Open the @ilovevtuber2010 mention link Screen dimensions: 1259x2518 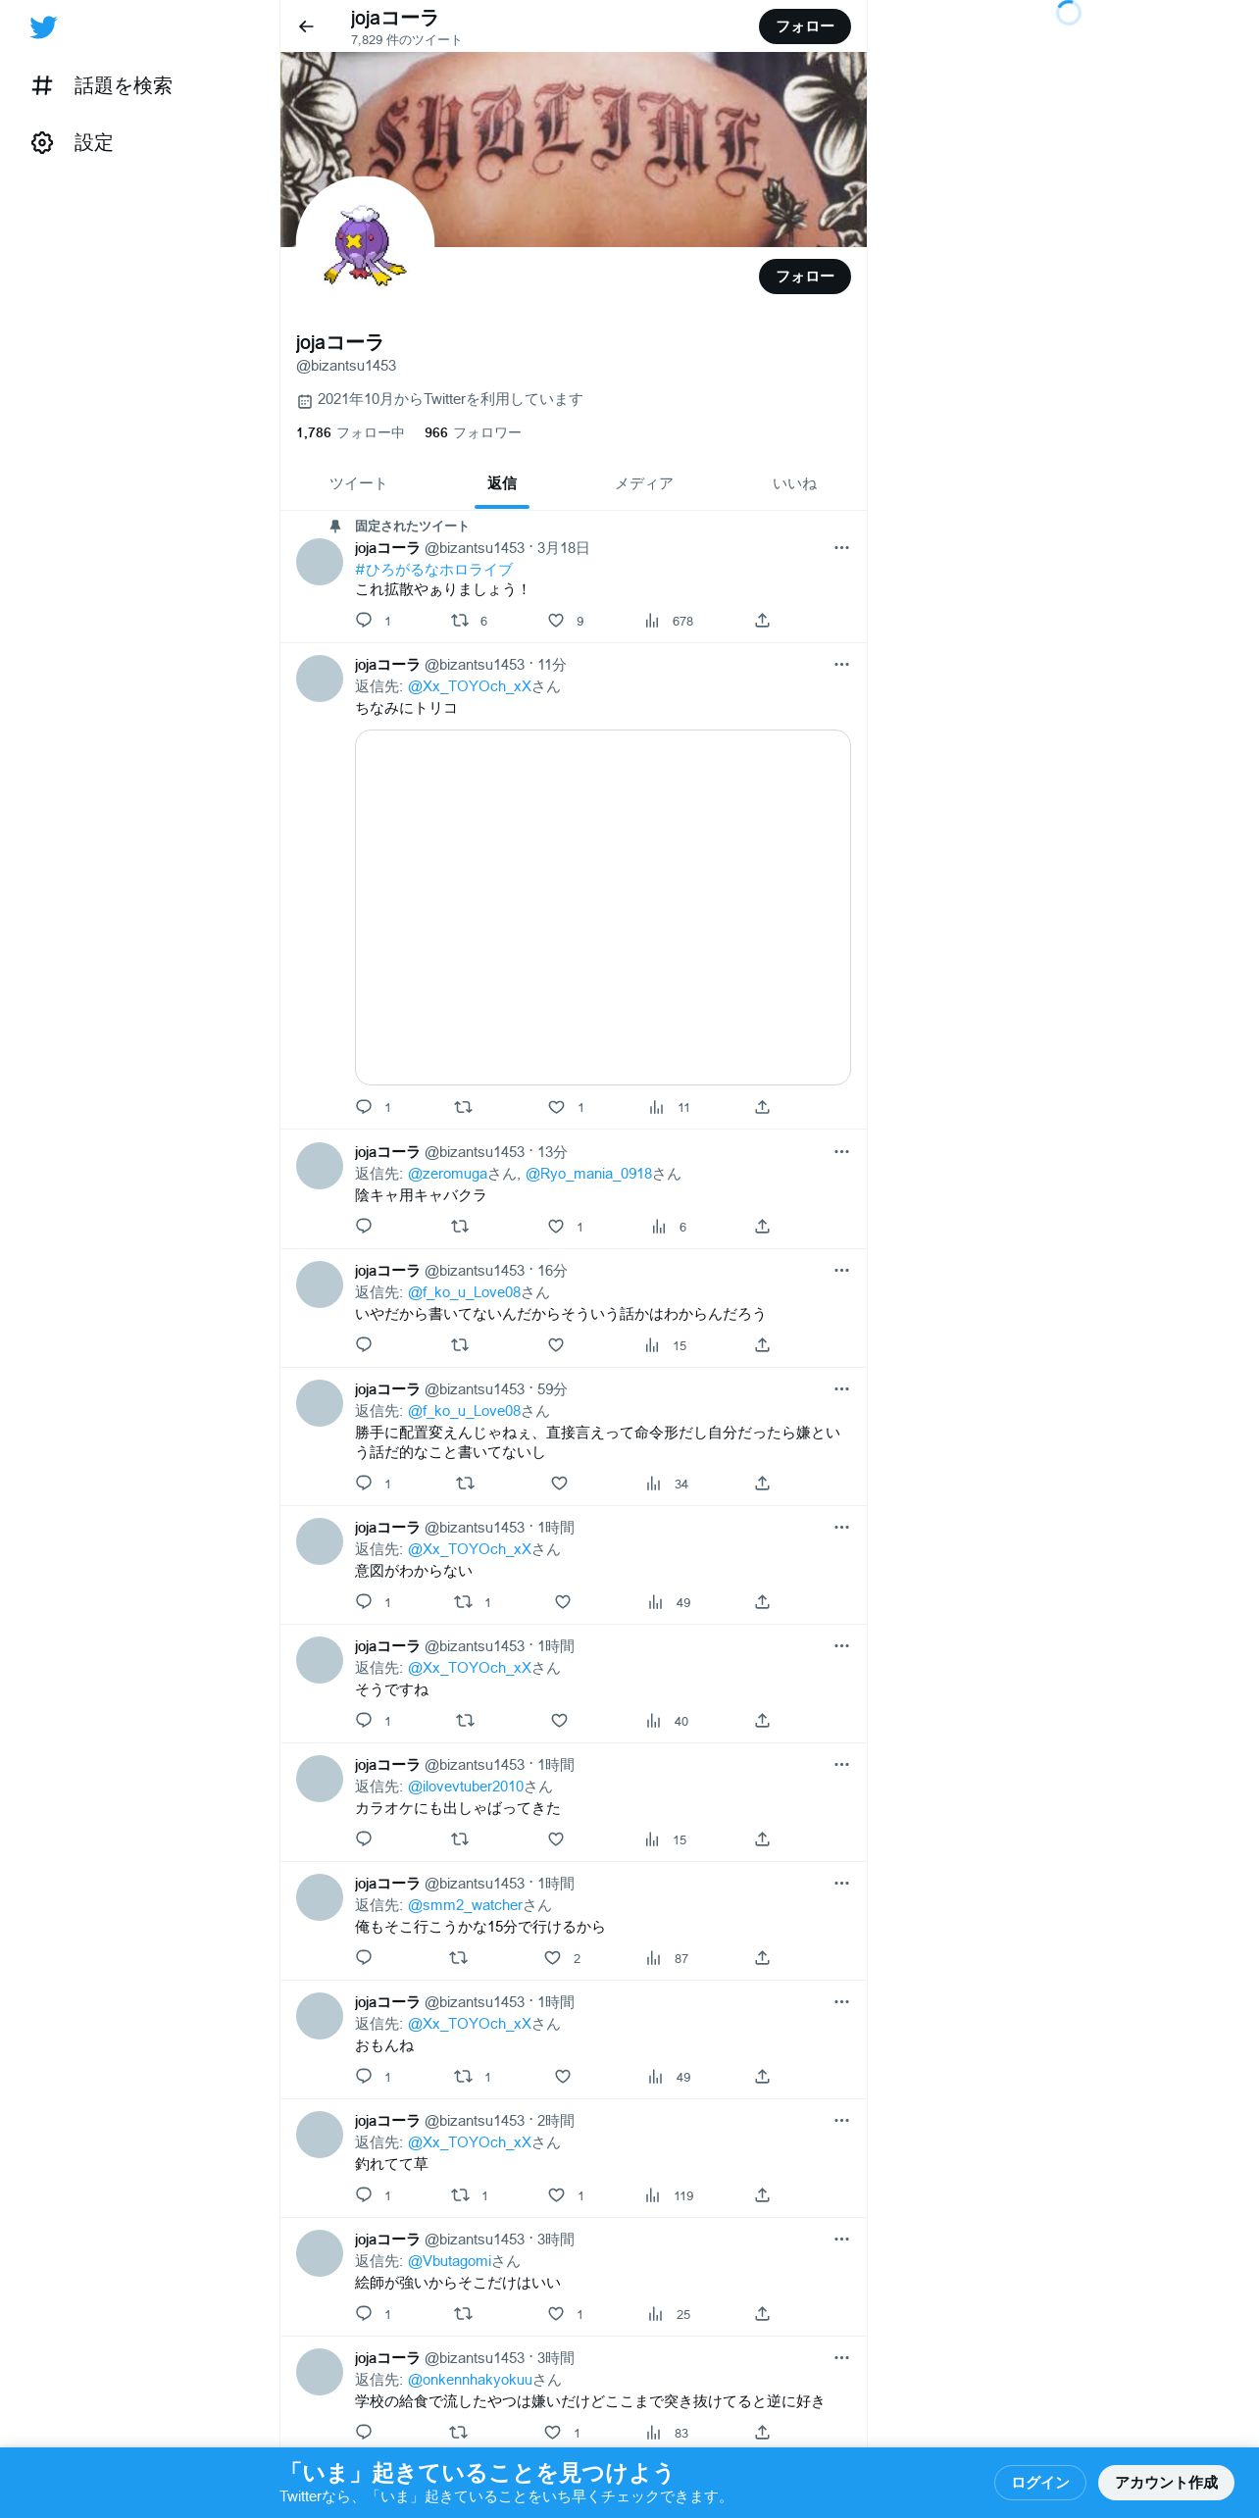click(x=466, y=1787)
